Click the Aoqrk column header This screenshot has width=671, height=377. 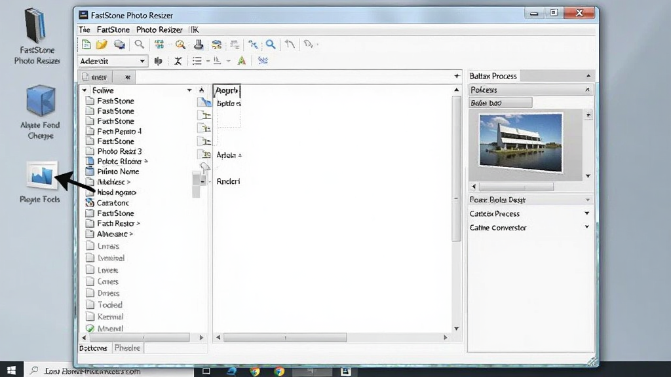click(x=227, y=90)
